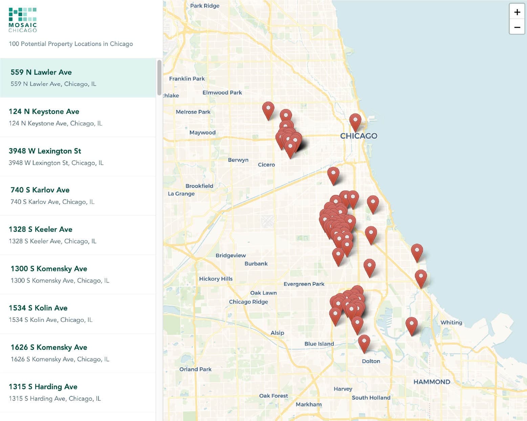Open the 740 S Karlov Ave entry
The image size is (527, 421).
[78, 196]
